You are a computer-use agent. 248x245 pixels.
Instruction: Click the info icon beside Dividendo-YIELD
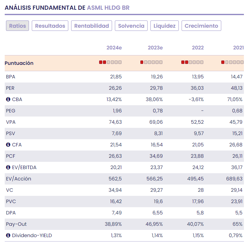(x=8, y=236)
